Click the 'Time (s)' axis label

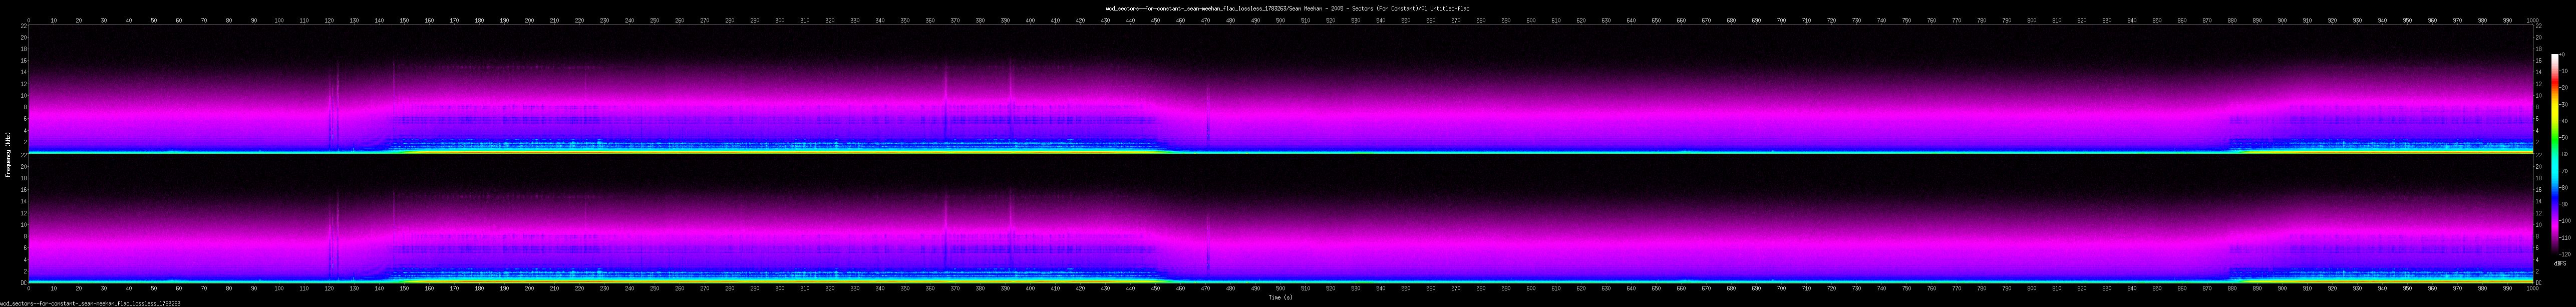coord(1280,297)
